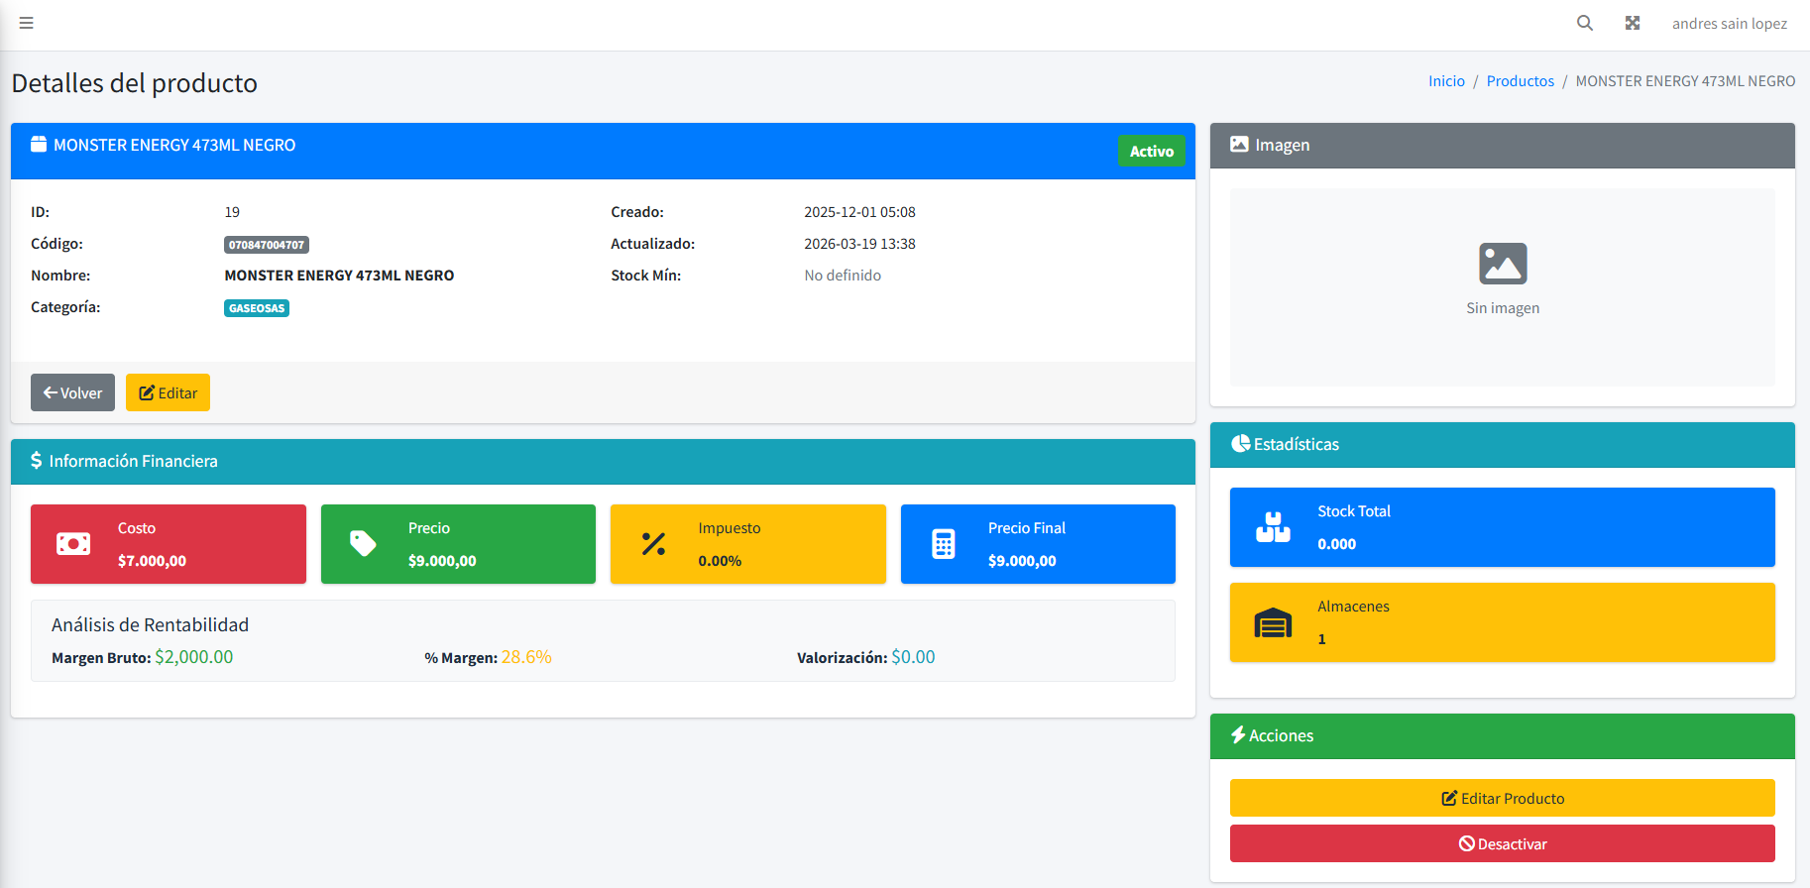The height and width of the screenshot is (888, 1810).
Task: Open the hamburger sidebar menu
Action: [x=27, y=23]
